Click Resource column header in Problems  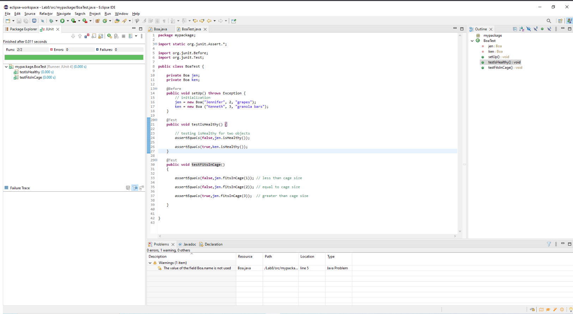coord(249,257)
